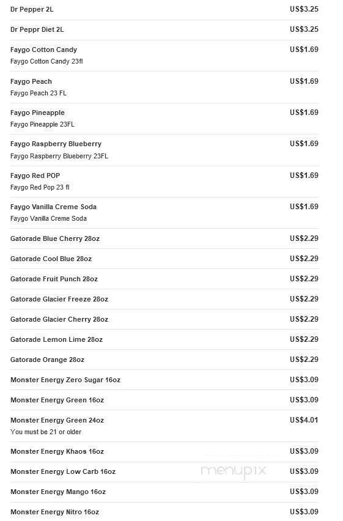Select Gatorade Blue Cherry 28oz
343x521 pixels.
click(x=164, y=238)
